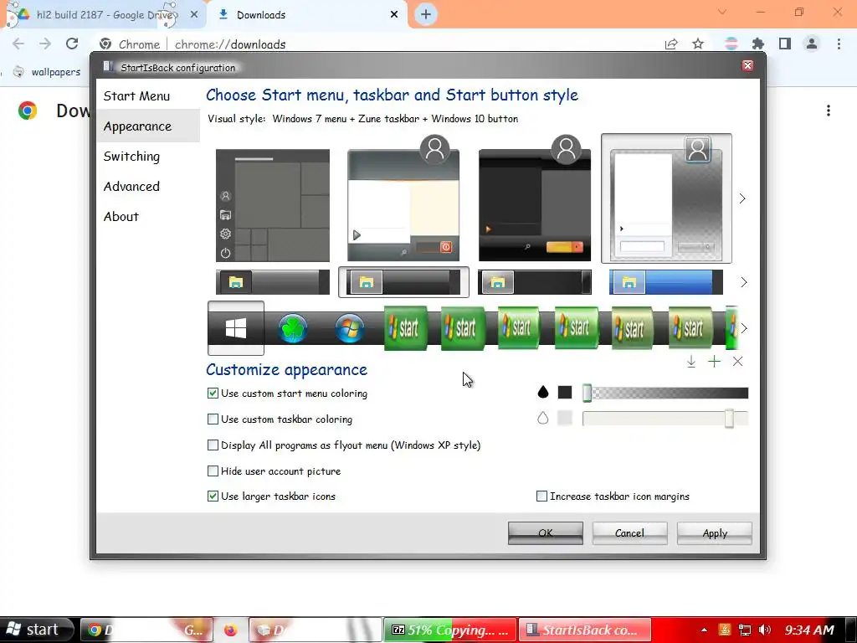Bookmark this page with the star icon
This screenshot has width=857, height=643.
pyautogui.click(x=698, y=44)
